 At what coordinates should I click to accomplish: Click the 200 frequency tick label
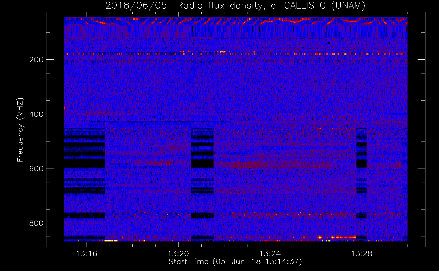click(x=36, y=60)
